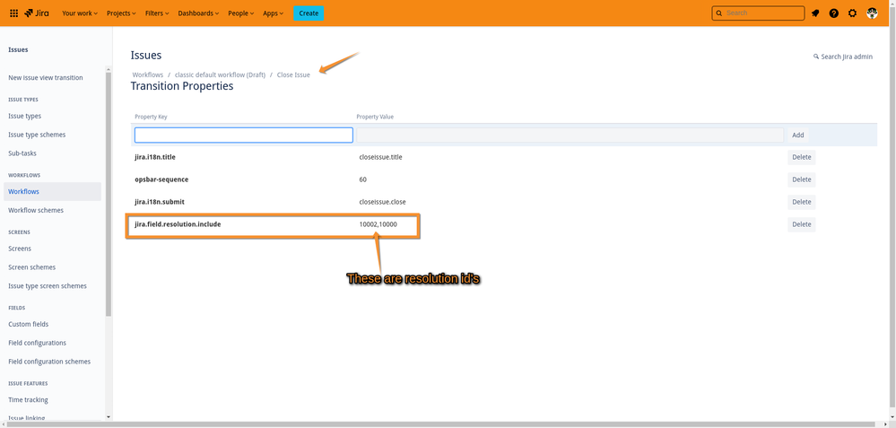
Task: Delete the jira.field.resolution.include property
Action: (802, 224)
